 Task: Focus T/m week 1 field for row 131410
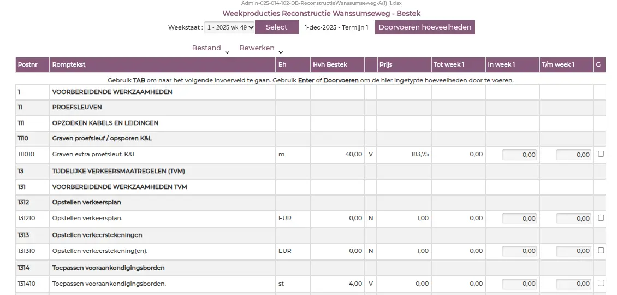(574, 284)
